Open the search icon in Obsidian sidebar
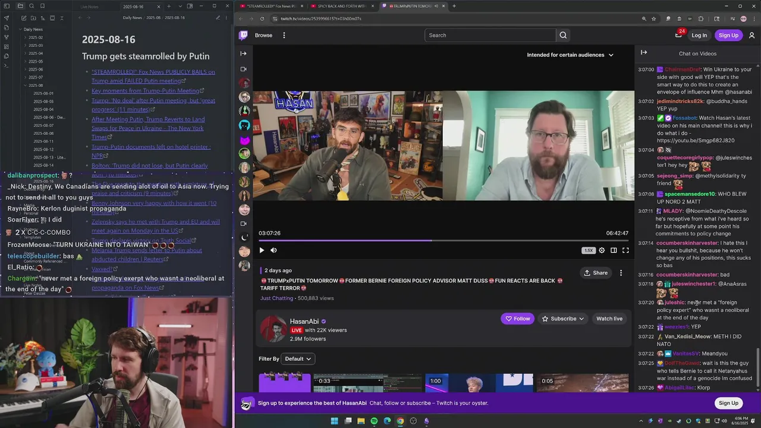Screen dimensions: 761x428 click(x=32, y=6)
